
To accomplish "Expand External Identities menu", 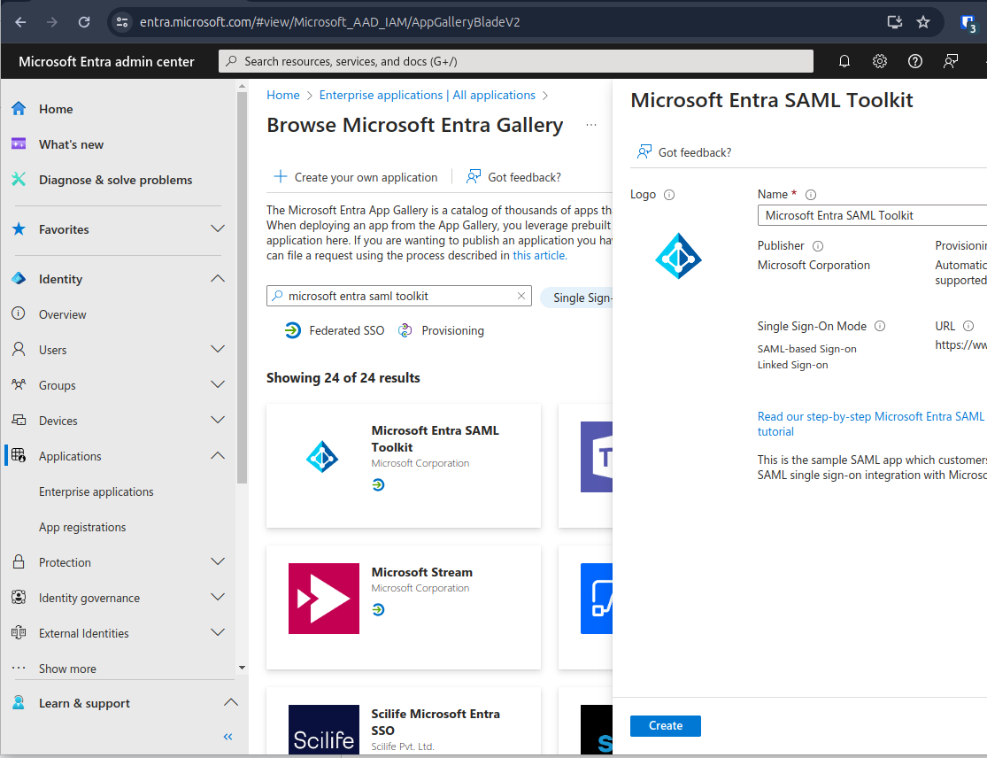I will 218,633.
